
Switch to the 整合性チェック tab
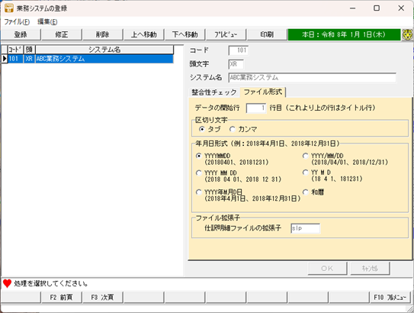click(x=214, y=92)
